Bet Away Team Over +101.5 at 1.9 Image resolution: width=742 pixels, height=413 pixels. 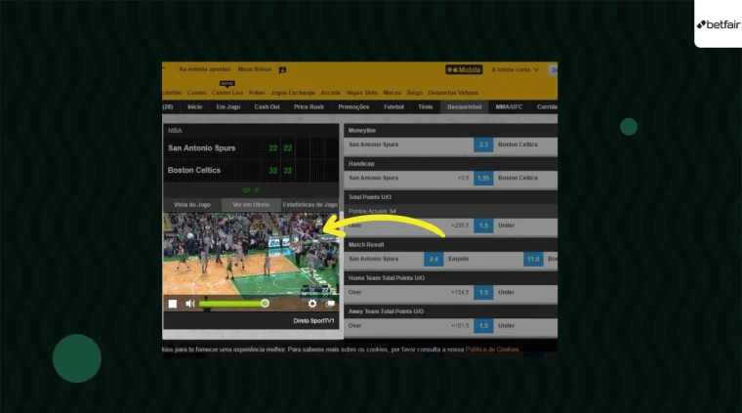(x=483, y=326)
